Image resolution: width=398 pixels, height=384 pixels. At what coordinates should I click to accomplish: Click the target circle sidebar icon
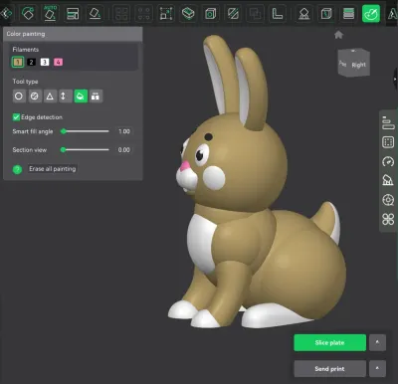pyautogui.click(x=388, y=200)
